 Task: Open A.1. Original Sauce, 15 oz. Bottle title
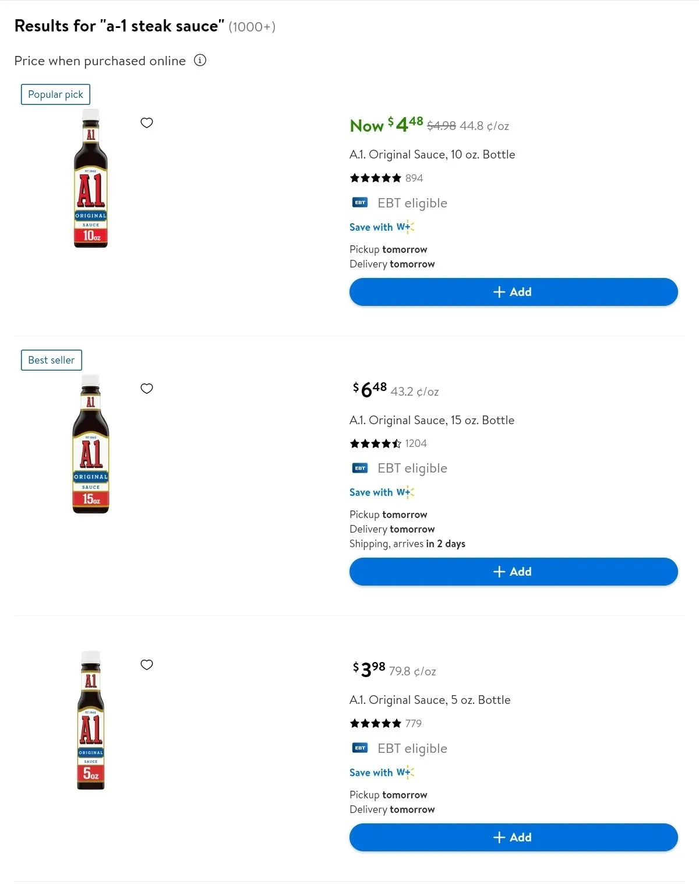click(x=432, y=420)
